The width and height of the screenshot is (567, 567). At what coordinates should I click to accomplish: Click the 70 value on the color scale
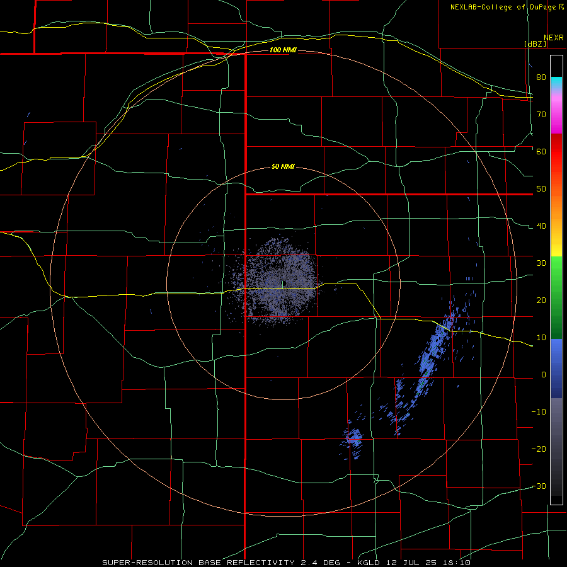(541, 114)
